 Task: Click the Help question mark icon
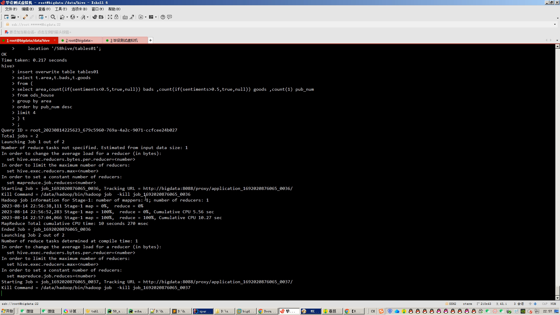163,17
